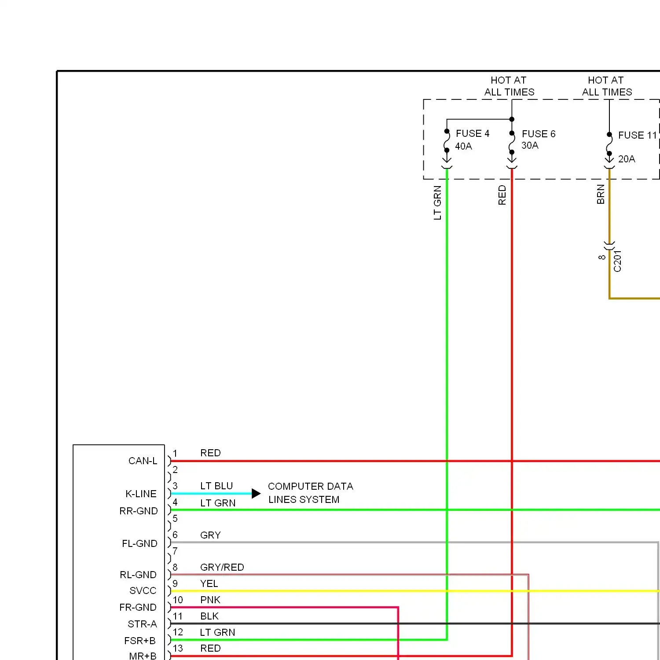This screenshot has height=660, width=660.
Task: Click the Fuse 11 fuse symbol
Action: click(609, 144)
